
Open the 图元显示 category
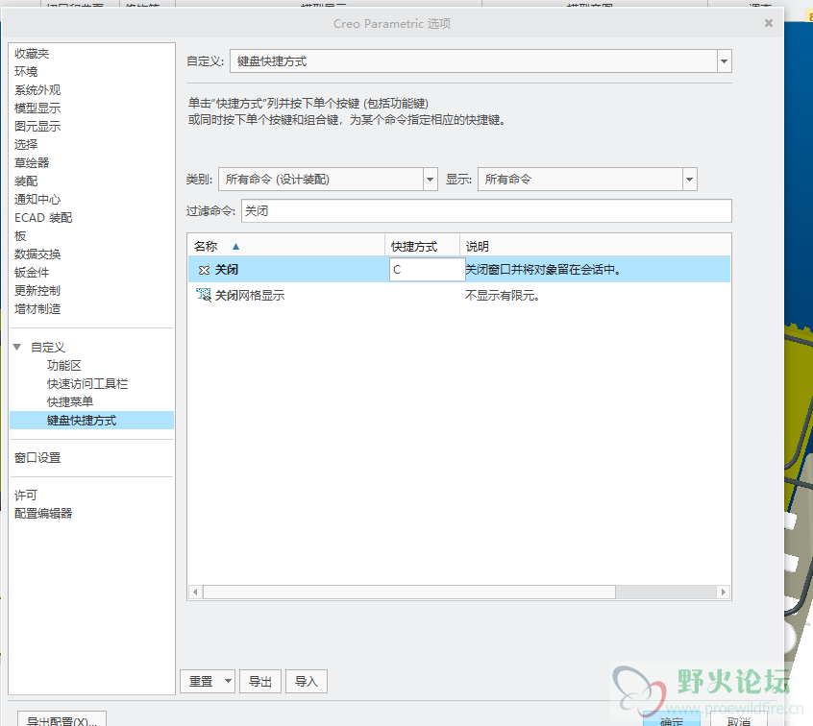(37, 126)
